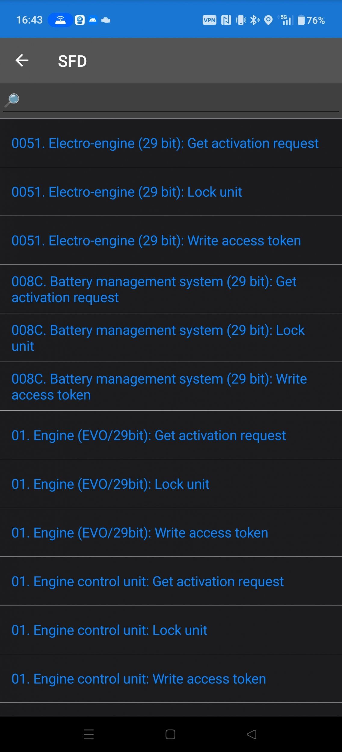Tap the back arrow in the SFD header

pos(22,60)
